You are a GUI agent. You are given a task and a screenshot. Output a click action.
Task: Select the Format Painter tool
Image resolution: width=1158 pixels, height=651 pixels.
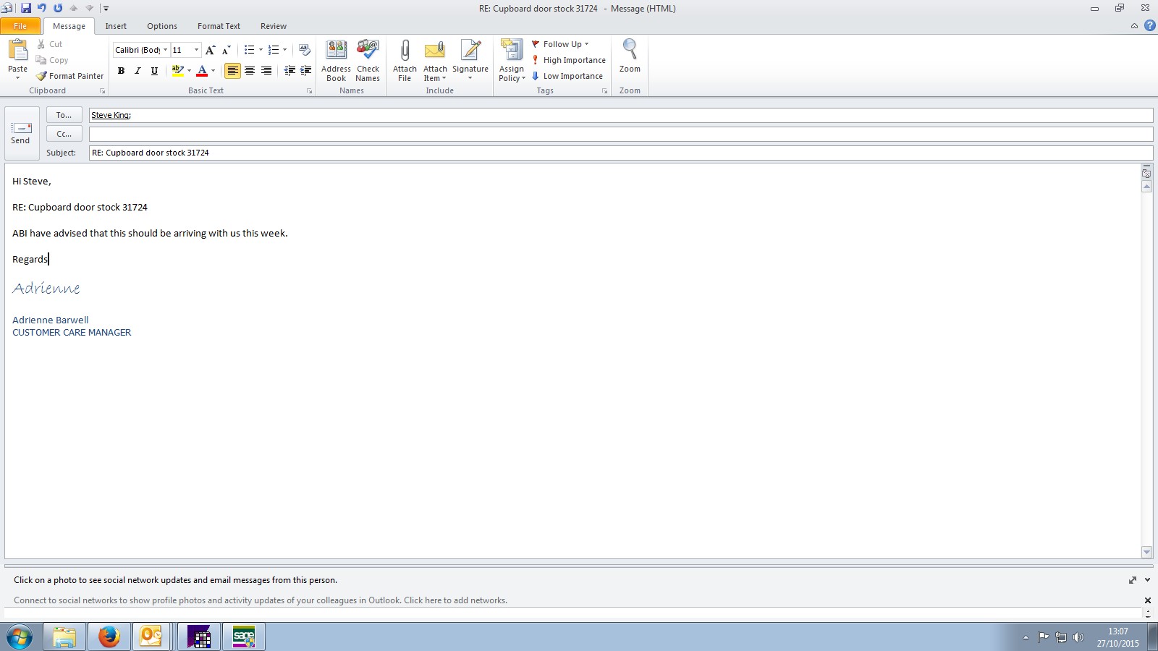point(70,76)
